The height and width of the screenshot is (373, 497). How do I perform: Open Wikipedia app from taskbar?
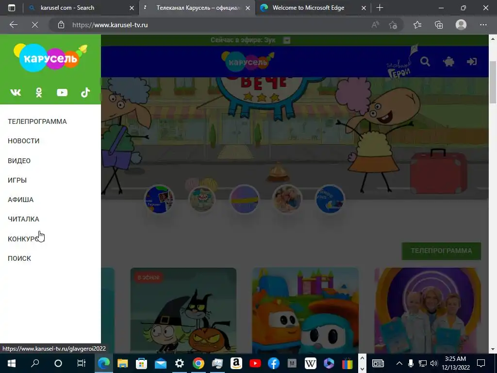(x=310, y=363)
